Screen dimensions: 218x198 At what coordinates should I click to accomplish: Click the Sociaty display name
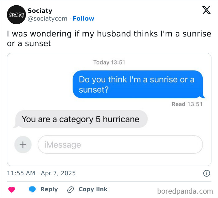pos(40,11)
